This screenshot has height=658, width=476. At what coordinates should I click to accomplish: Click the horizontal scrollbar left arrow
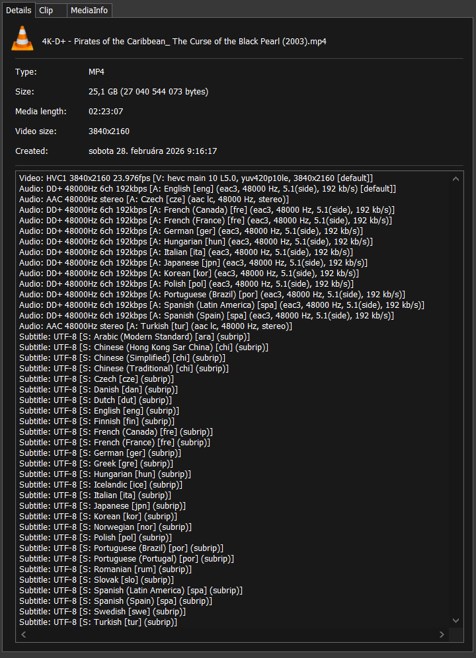click(x=24, y=635)
